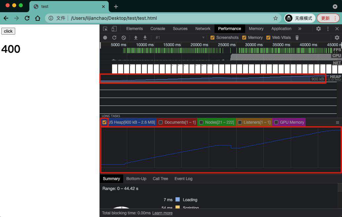Toggle the device toolbar icon

[114, 29]
